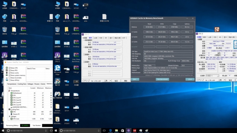Uncheck Stress system memory option
Screen dimensions: 237x133
tap(10, 75)
